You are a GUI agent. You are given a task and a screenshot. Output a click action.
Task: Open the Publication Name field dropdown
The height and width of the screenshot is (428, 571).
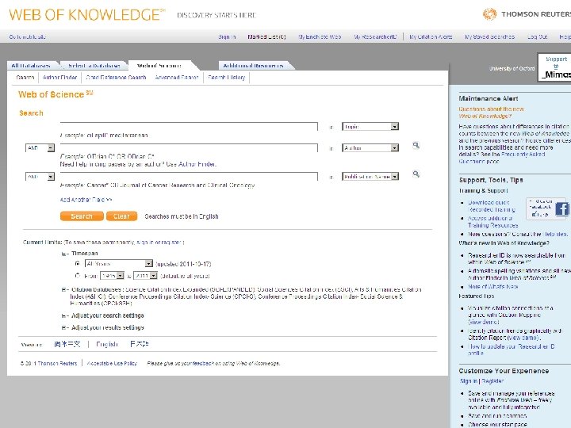370,177
